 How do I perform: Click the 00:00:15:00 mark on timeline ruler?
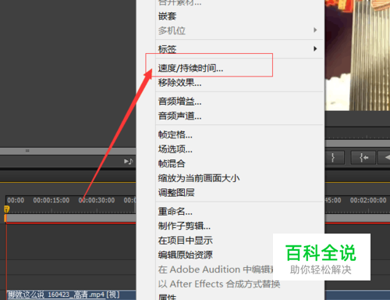[51, 200]
